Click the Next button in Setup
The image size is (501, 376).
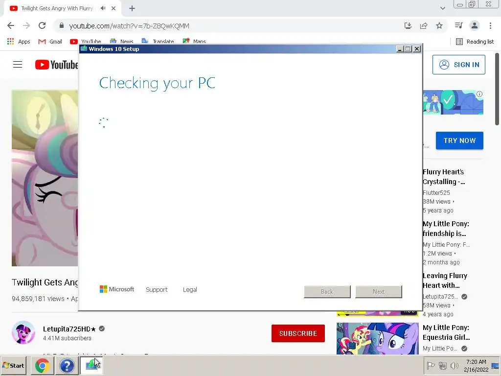tap(379, 292)
